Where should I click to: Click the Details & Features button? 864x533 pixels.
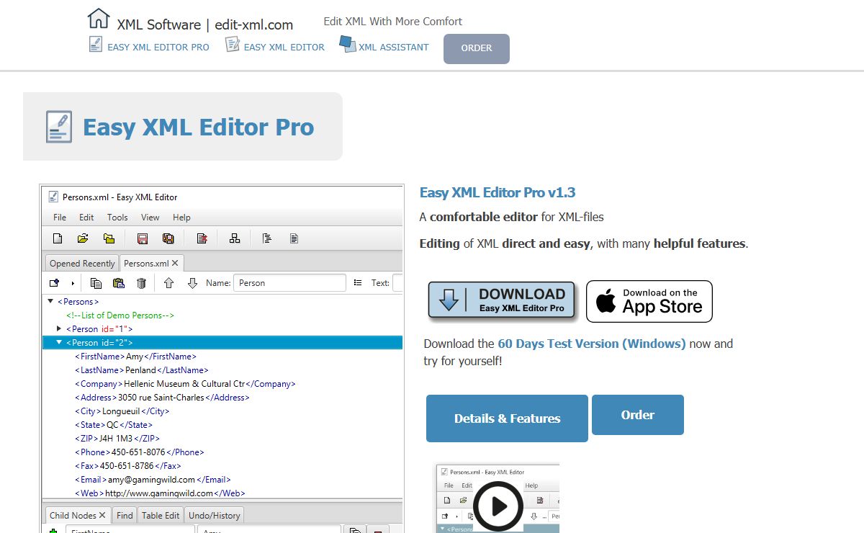[507, 418]
